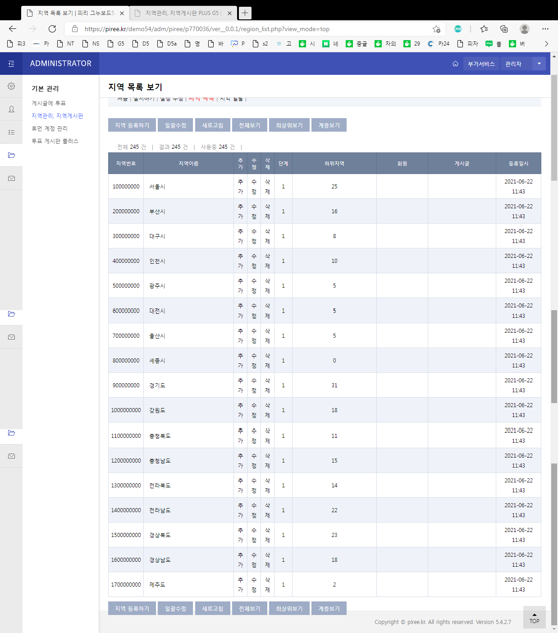Go to the homepage via the house icon
The width and height of the screenshot is (558, 633).
(455, 64)
